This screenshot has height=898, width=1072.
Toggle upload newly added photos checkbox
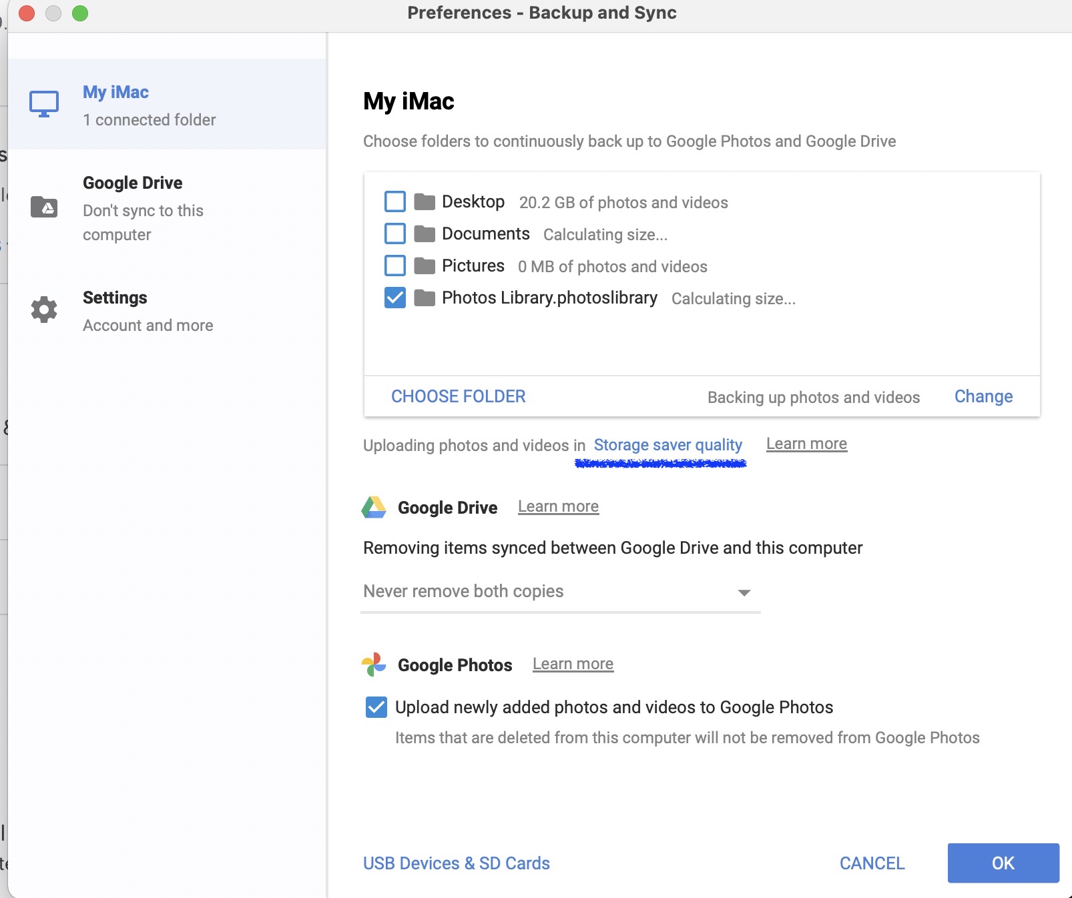(x=376, y=707)
